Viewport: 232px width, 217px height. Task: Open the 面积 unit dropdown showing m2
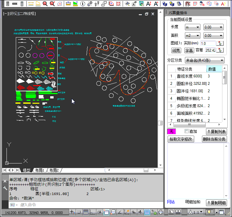192,36
